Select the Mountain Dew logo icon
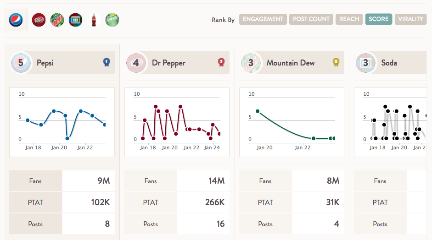 (57, 20)
